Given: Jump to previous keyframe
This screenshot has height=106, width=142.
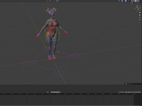Looking at the screenshot, I should [x=53, y=92].
